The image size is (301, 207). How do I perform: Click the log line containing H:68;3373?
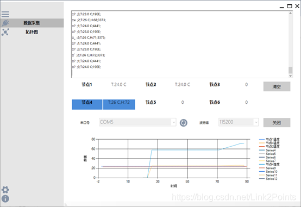coord(89,20)
